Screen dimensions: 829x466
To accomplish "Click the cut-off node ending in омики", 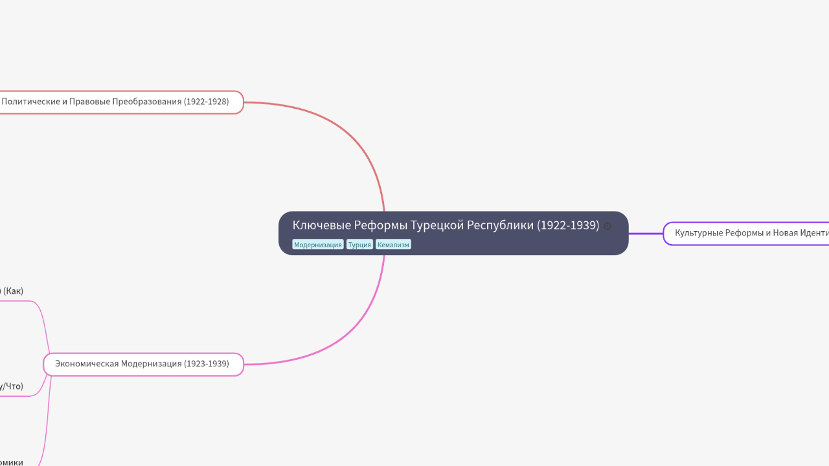I will [12, 462].
